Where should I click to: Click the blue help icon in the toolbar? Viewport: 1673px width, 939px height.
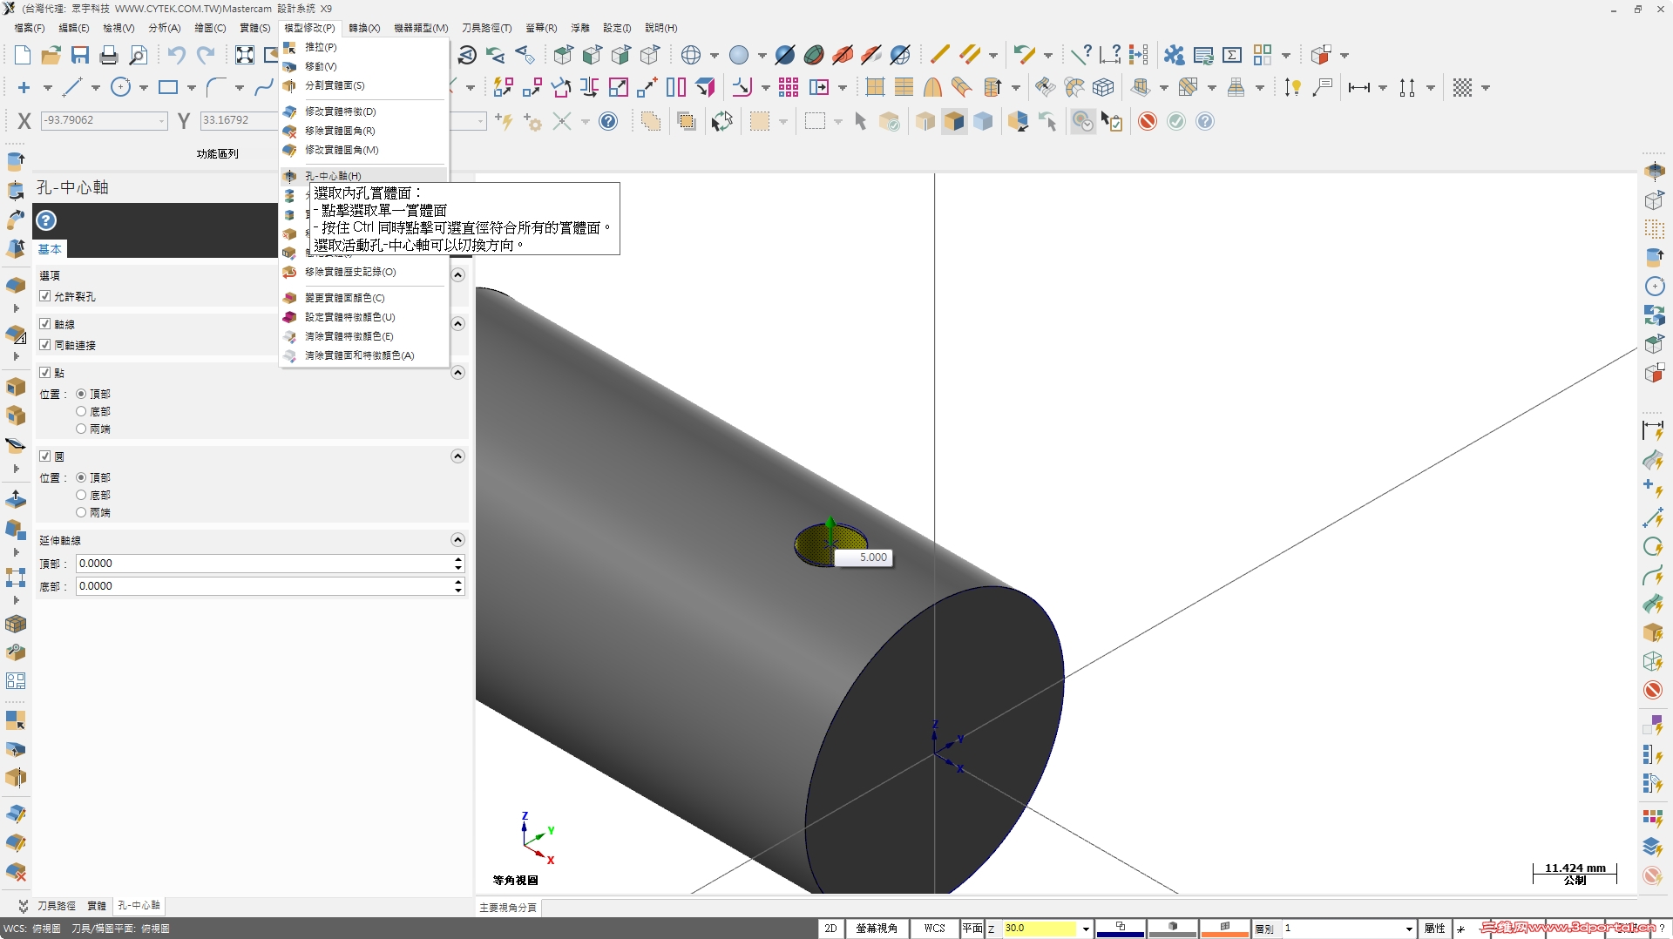click(x=608, y=122)
